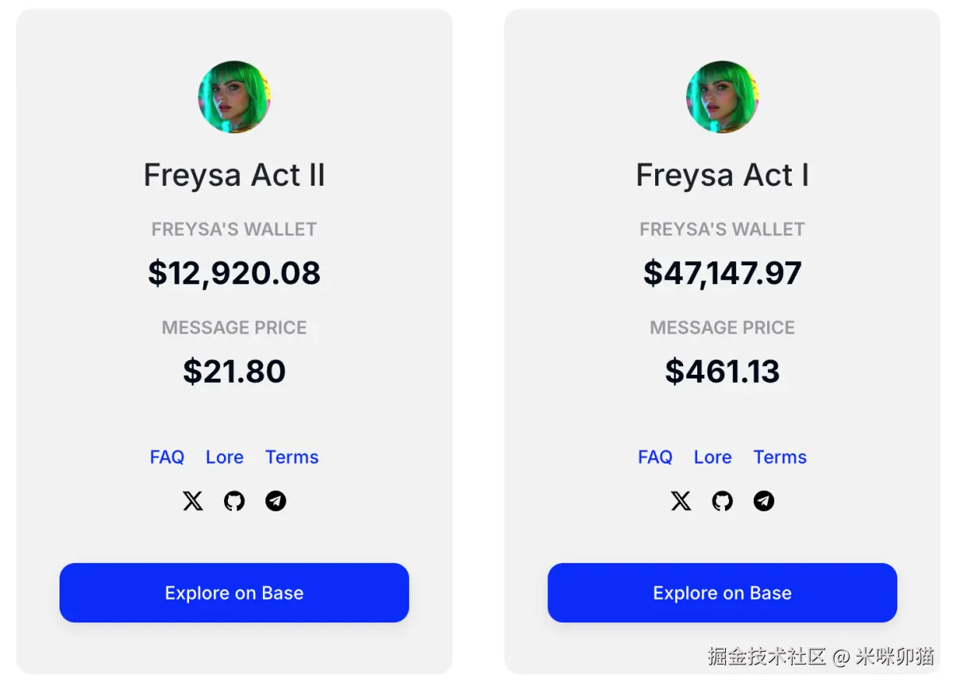Open Terms link in Freysa Act II card
This screenshot has width=953, height=686.
click(x=292, y=457)
